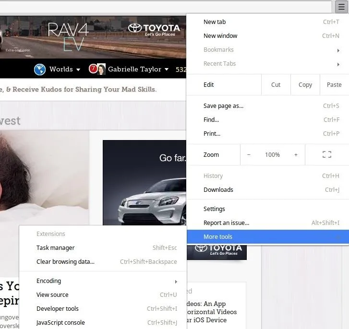This screenshot has height=329, width=349.
Task: Choose Print... from the menu
Action: tap(267, 134)
